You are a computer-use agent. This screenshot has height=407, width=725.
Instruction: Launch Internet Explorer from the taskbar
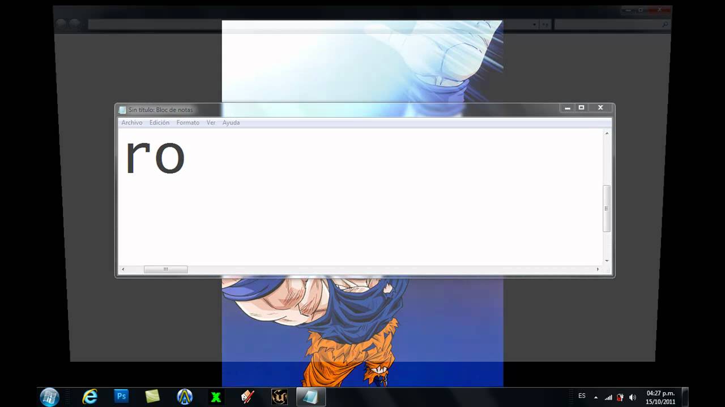click(90, 397)
